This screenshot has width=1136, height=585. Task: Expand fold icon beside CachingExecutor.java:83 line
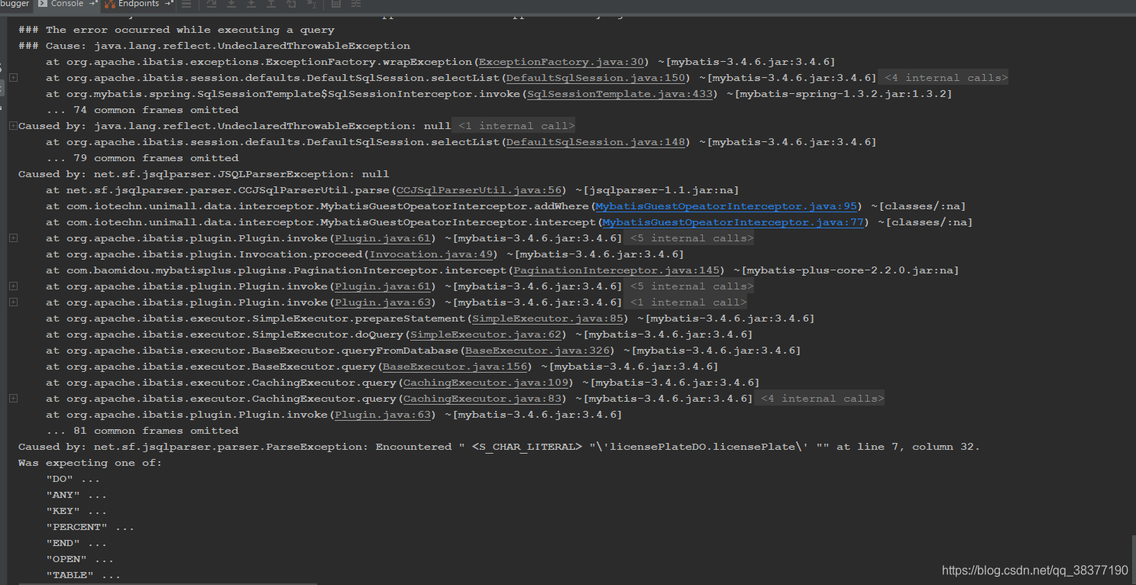pos(13,399)
